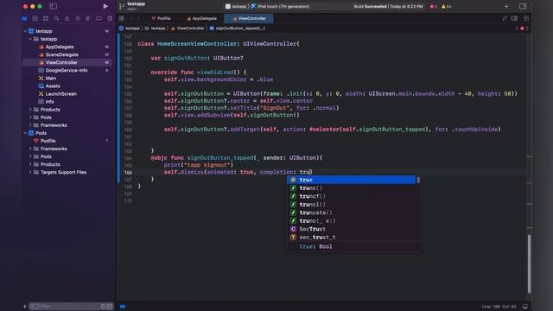Expand the Frameworks folder in the Pods project
Image resolution: width=553 pixels, height=311 pixels.
point(30,149)
